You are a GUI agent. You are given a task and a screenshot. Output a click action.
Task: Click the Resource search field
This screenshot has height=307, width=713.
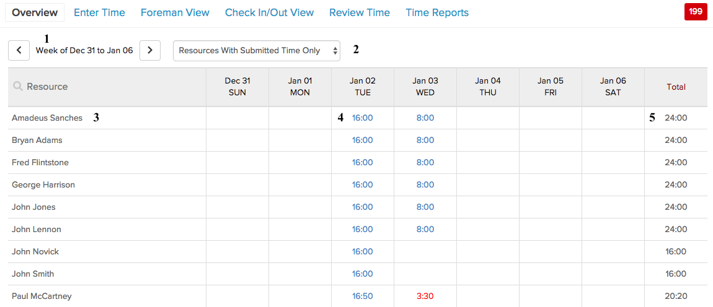(107, 86)
